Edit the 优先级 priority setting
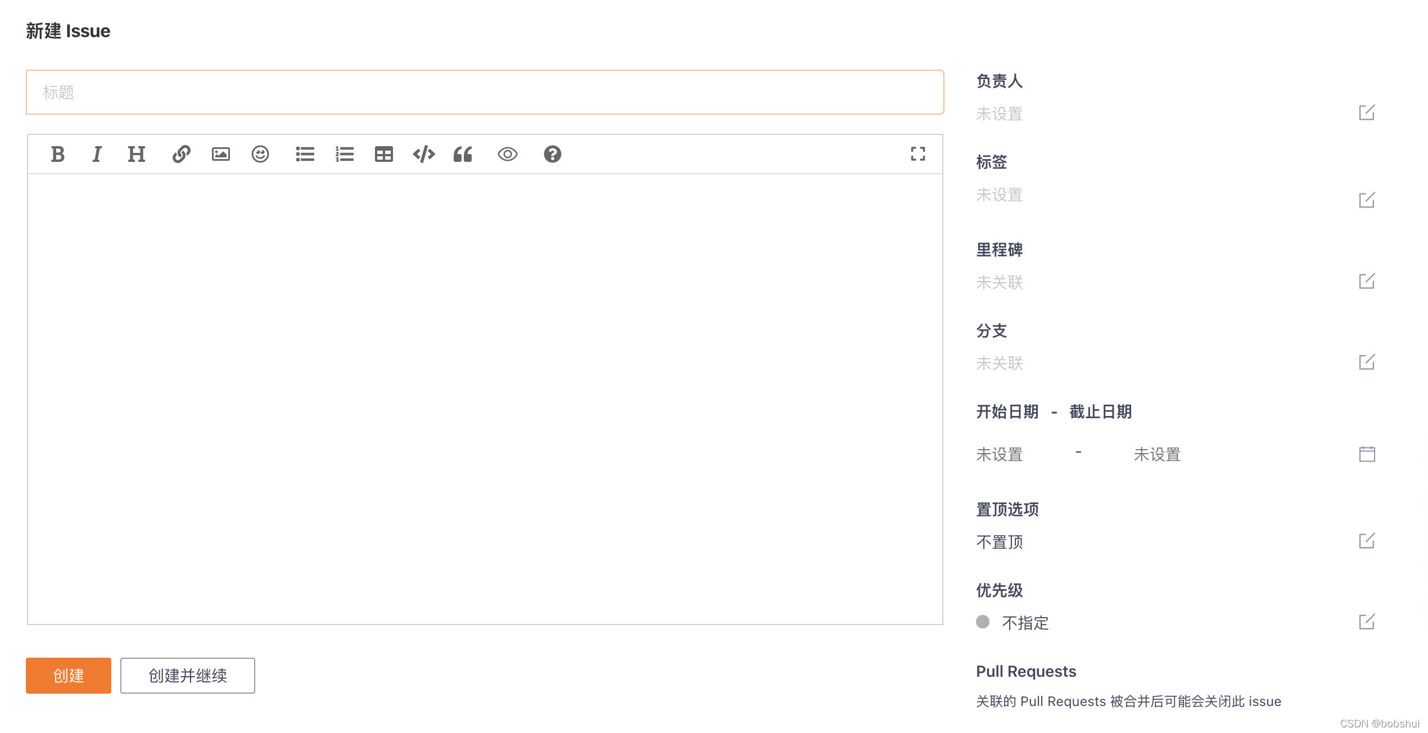This screenshot has width=1428, height=733. 1366,621
